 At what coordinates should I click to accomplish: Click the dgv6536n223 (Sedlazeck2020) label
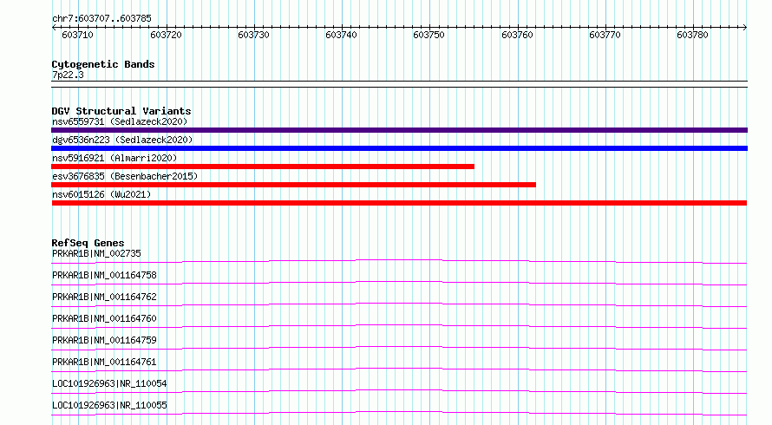pos(122,140)
